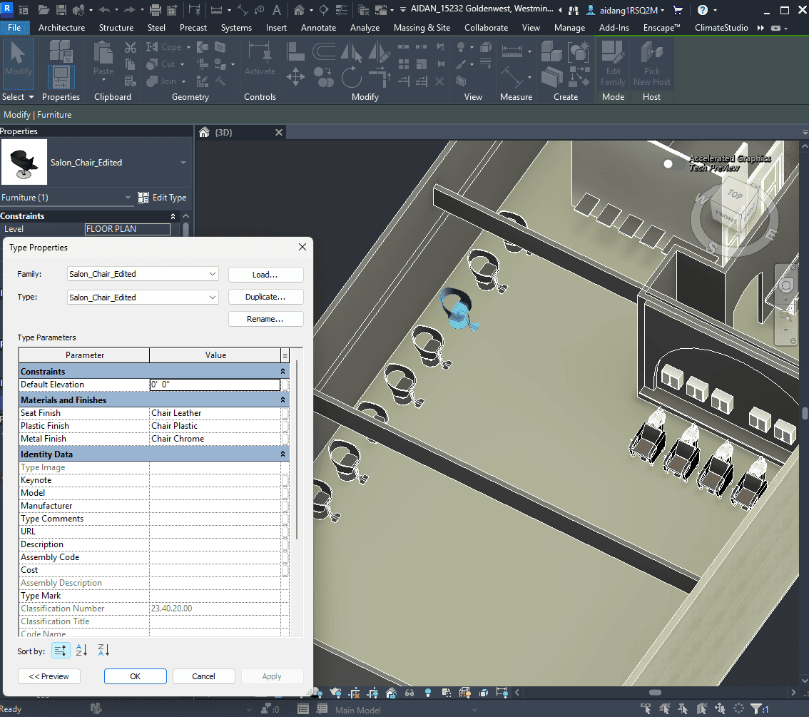This screenshot has width=809, height=717.
Task: Open the Family dropdown in Type Properties
Action: coord(213,274)
